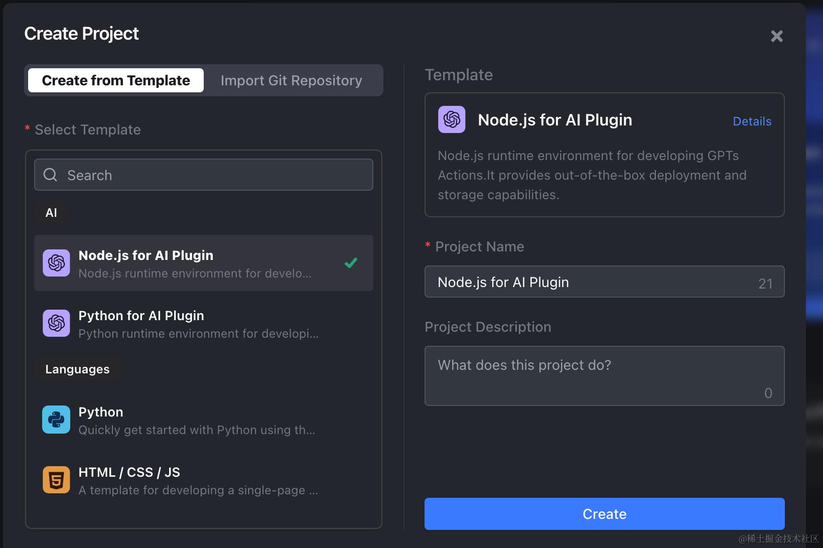The image size is (823, 548).
Task: Click the Python logo icon
Action: 56,420
